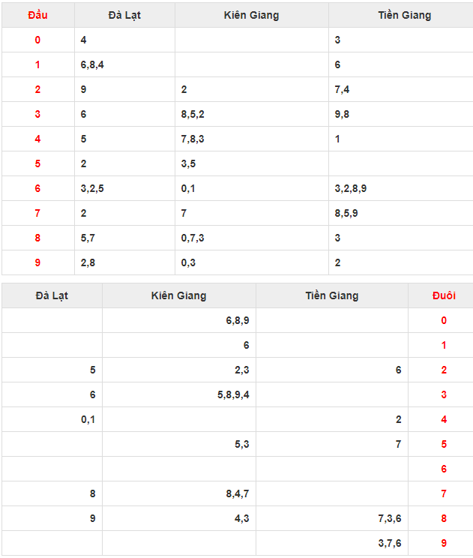Click cell 0,7,3 under Kiên Giang
473x558 pixels.
(193, 238)
